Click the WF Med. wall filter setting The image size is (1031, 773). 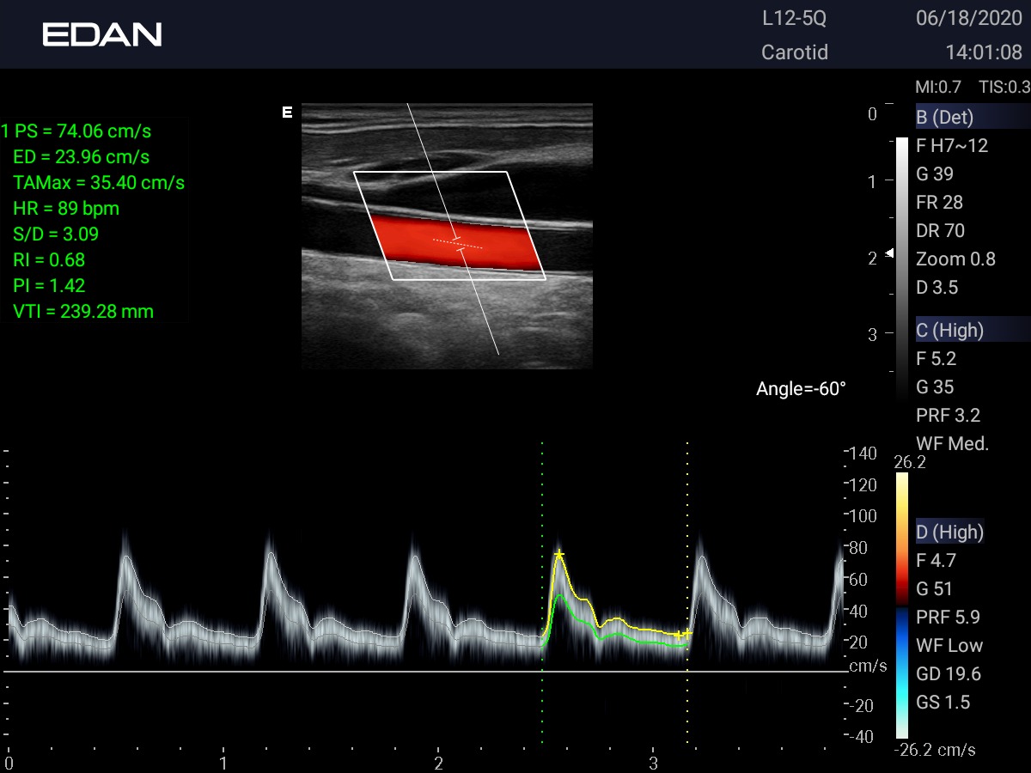tap(952, 444)
